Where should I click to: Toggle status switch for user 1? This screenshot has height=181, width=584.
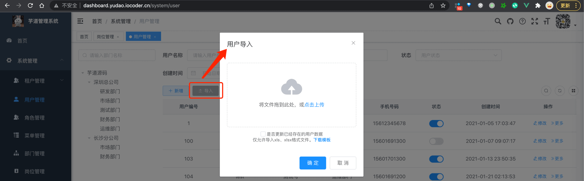[436, 123]
